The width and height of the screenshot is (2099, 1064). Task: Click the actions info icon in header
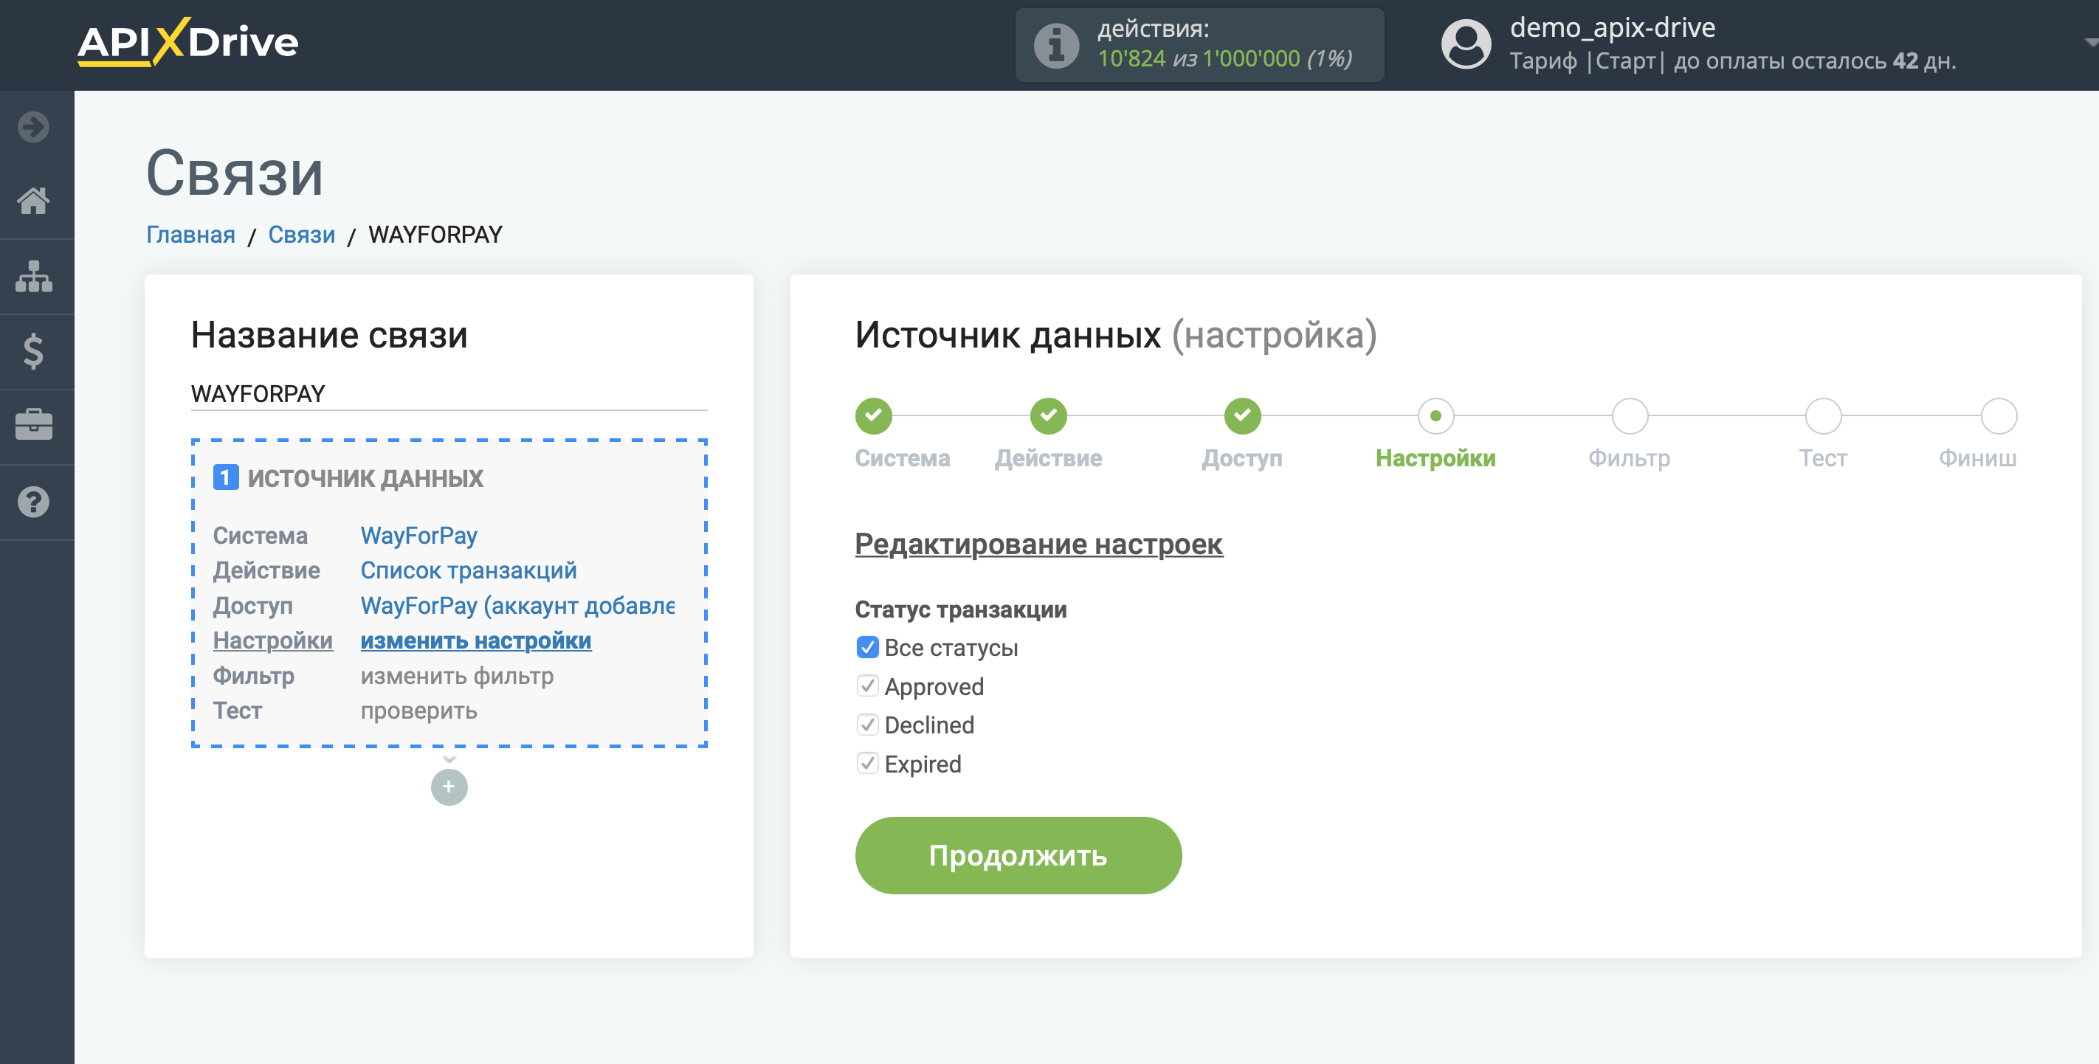pyautogui.click(x=1056, y=45)
